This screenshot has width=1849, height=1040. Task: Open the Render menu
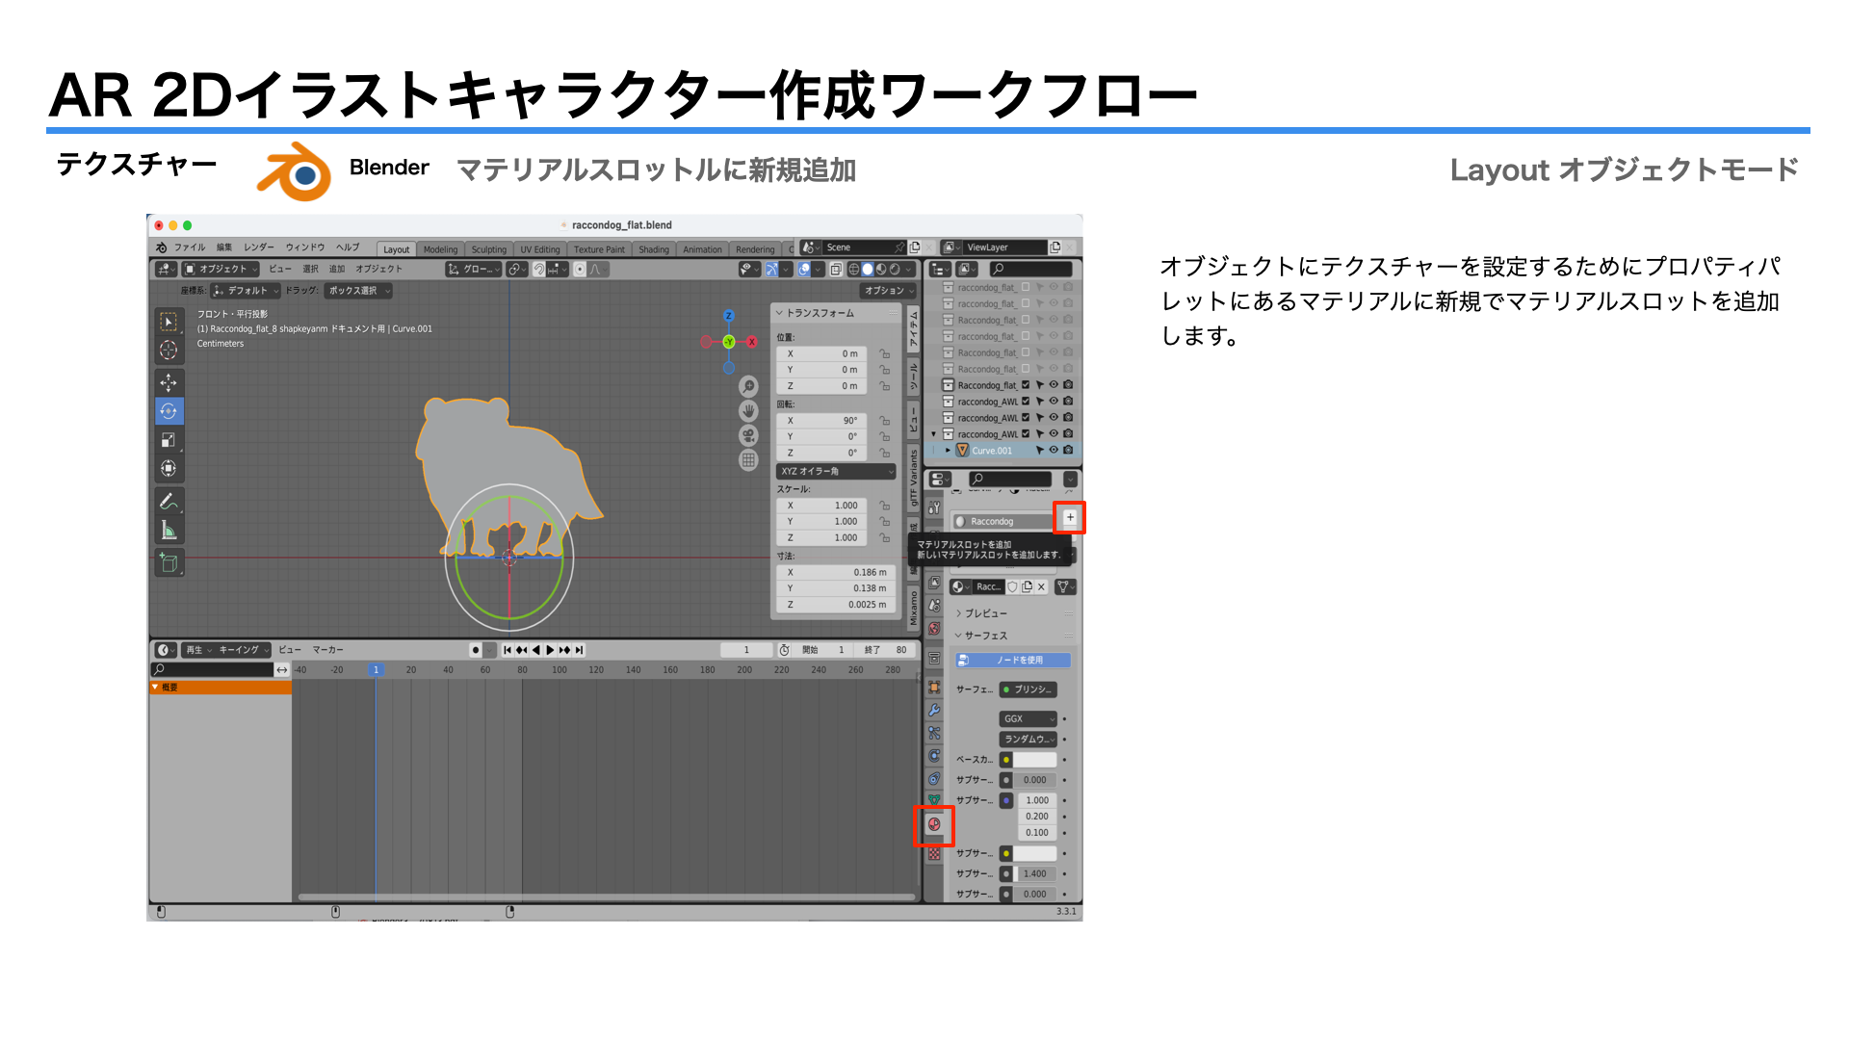259,247
